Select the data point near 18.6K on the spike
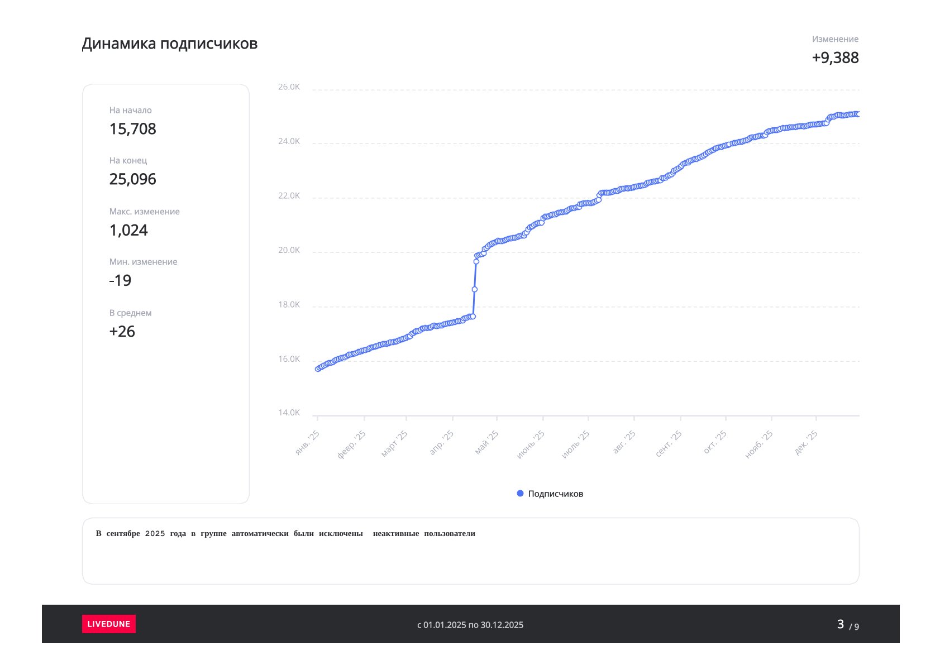The height and width of the screenshot is (665, 940). pos(474,289)
